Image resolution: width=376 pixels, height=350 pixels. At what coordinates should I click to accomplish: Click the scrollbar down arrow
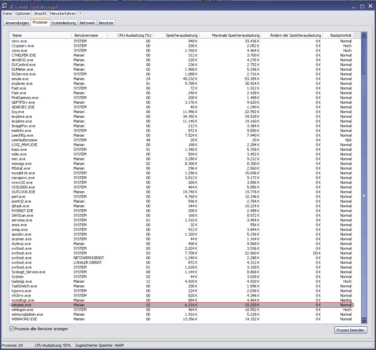364,321
